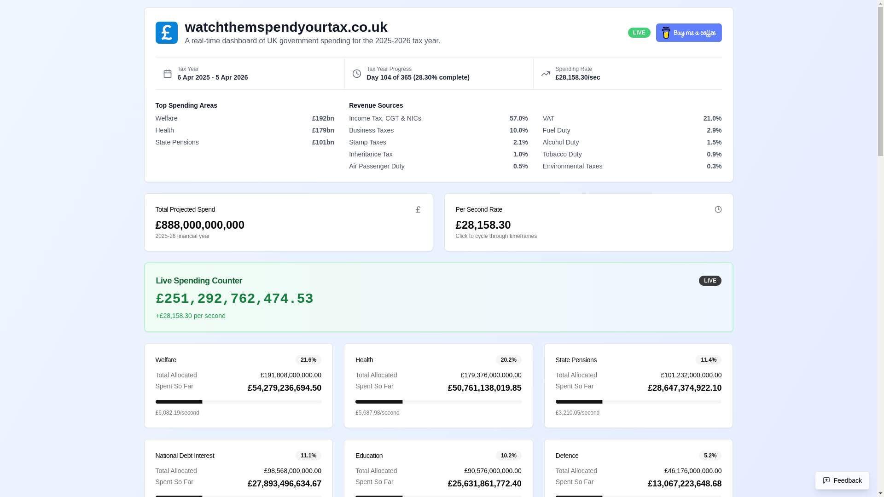Click the Fuel Duty revenue row
This screenshot has width=884, height=497.
632,130
